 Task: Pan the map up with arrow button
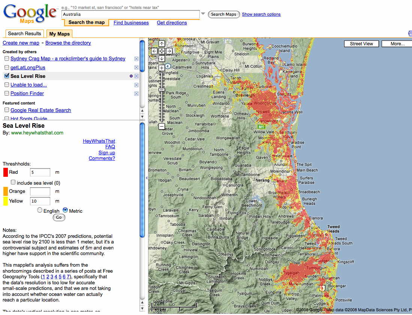click(162, 44)
